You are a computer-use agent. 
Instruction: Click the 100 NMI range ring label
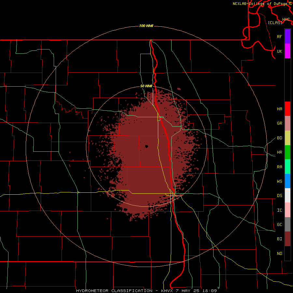pos(146,26)
